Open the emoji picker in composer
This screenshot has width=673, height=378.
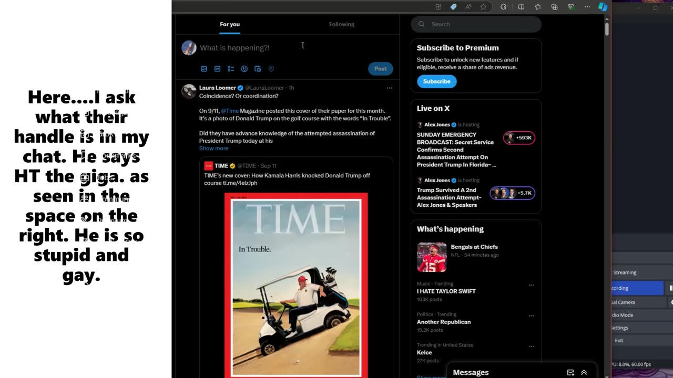coord(244,69)
